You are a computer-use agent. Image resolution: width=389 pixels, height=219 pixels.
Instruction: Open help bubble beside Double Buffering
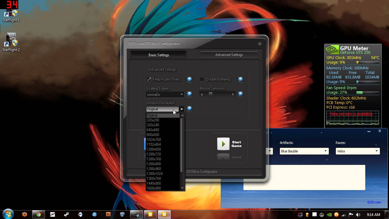240,79
